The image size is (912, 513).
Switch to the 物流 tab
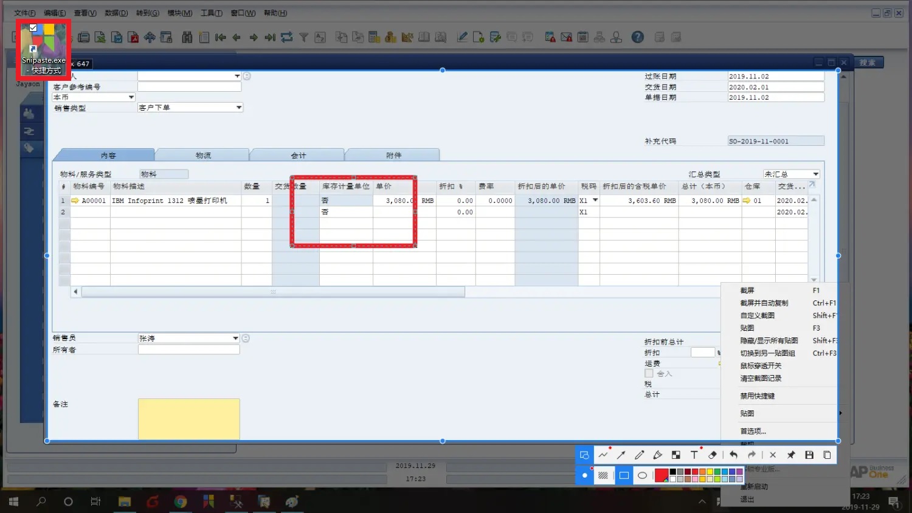203,156
